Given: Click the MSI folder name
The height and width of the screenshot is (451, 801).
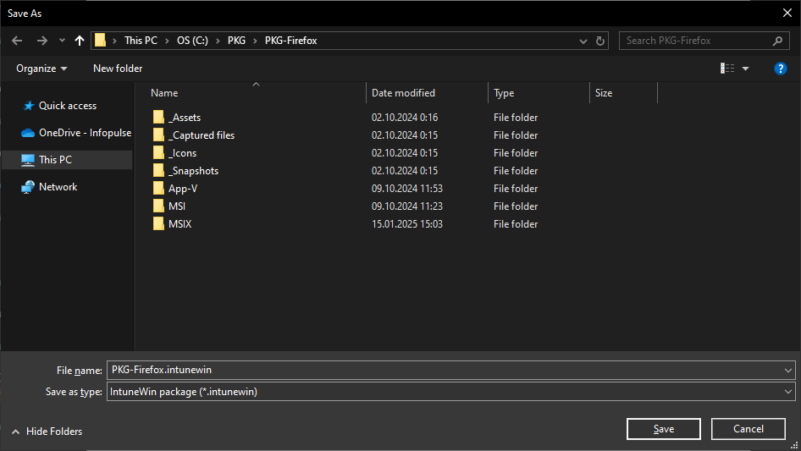Looking at the screenshot, I should pos(177,206).
